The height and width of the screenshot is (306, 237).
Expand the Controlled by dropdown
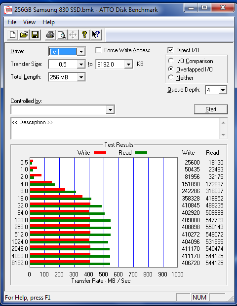tap(110, 109)
